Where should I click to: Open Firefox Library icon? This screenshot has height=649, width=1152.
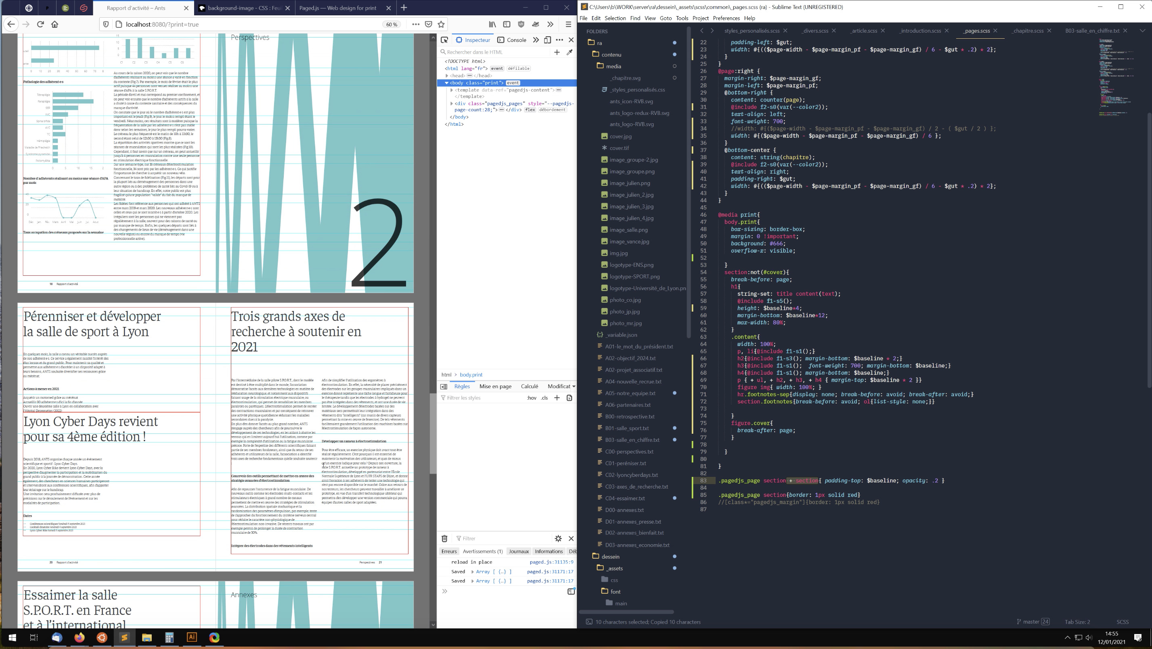coord(492,24)
